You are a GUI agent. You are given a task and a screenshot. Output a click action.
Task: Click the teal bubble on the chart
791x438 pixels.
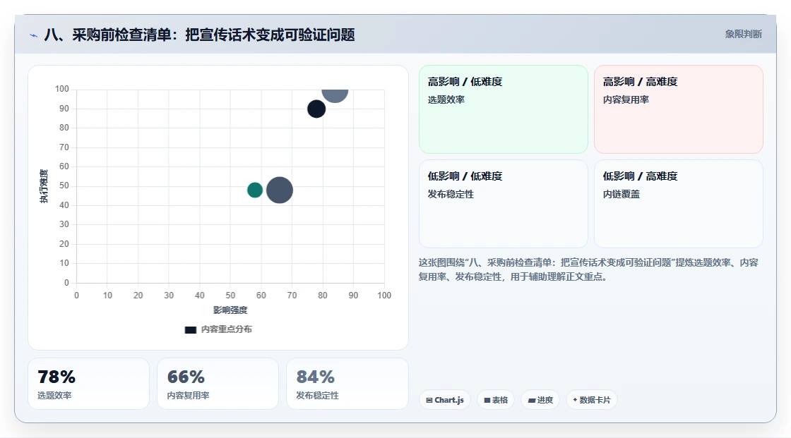coord(255,190)
